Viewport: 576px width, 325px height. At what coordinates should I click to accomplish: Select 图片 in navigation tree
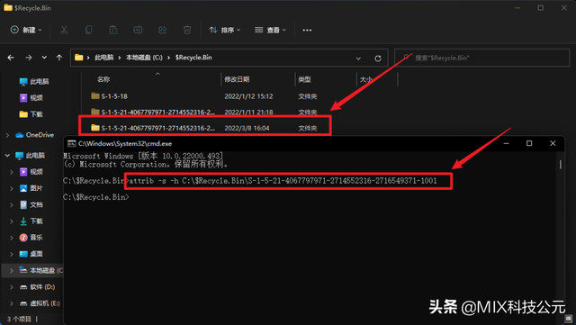(31, 188)
